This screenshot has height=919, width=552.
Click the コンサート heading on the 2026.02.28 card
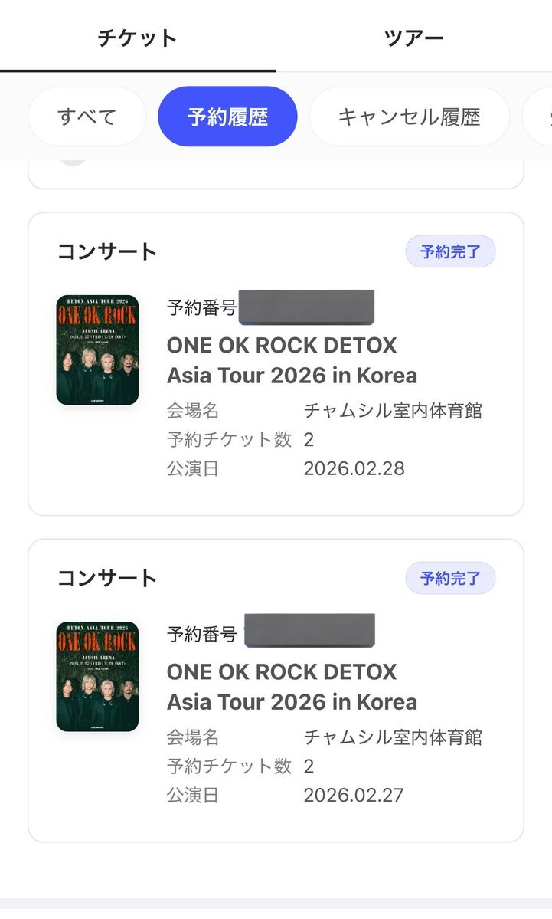[x=107, y=251]
